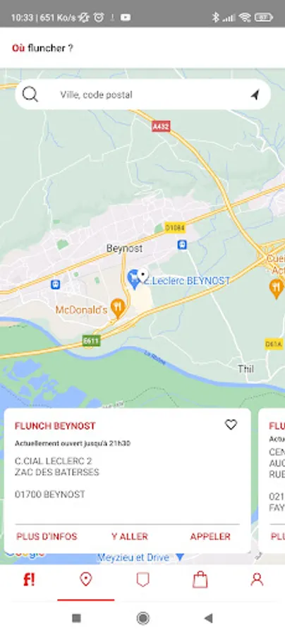Screen dimensions: 285x635
Task: Select the map pin locator tab
Action: point(85,579)
